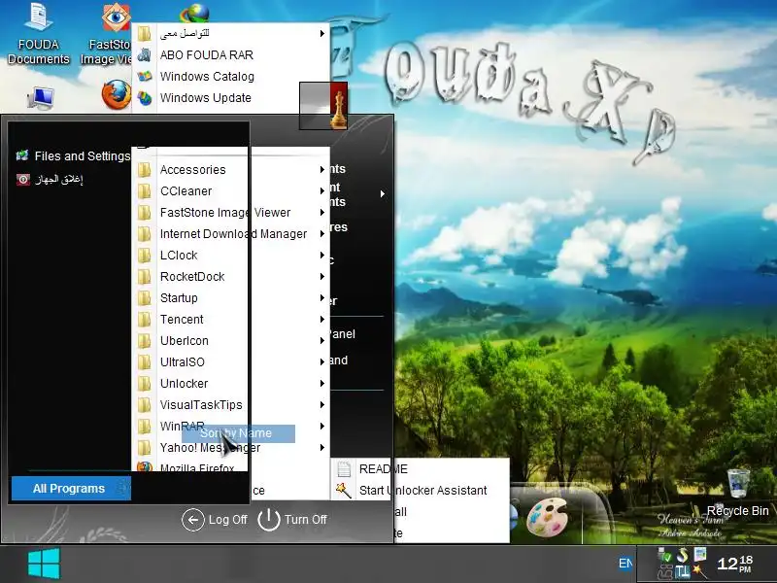Viewport: 777px width, 583px height.
Task: Click the grey binoculars tray icon
Action: click(x=665, y=572)
